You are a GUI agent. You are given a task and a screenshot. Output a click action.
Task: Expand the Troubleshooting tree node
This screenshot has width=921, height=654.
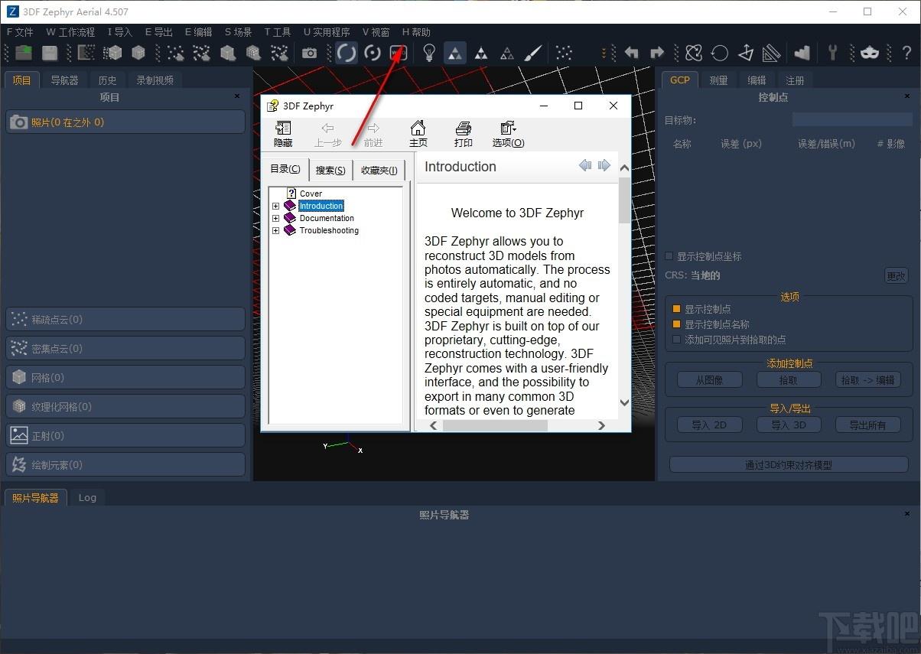[x=276, y=230]
